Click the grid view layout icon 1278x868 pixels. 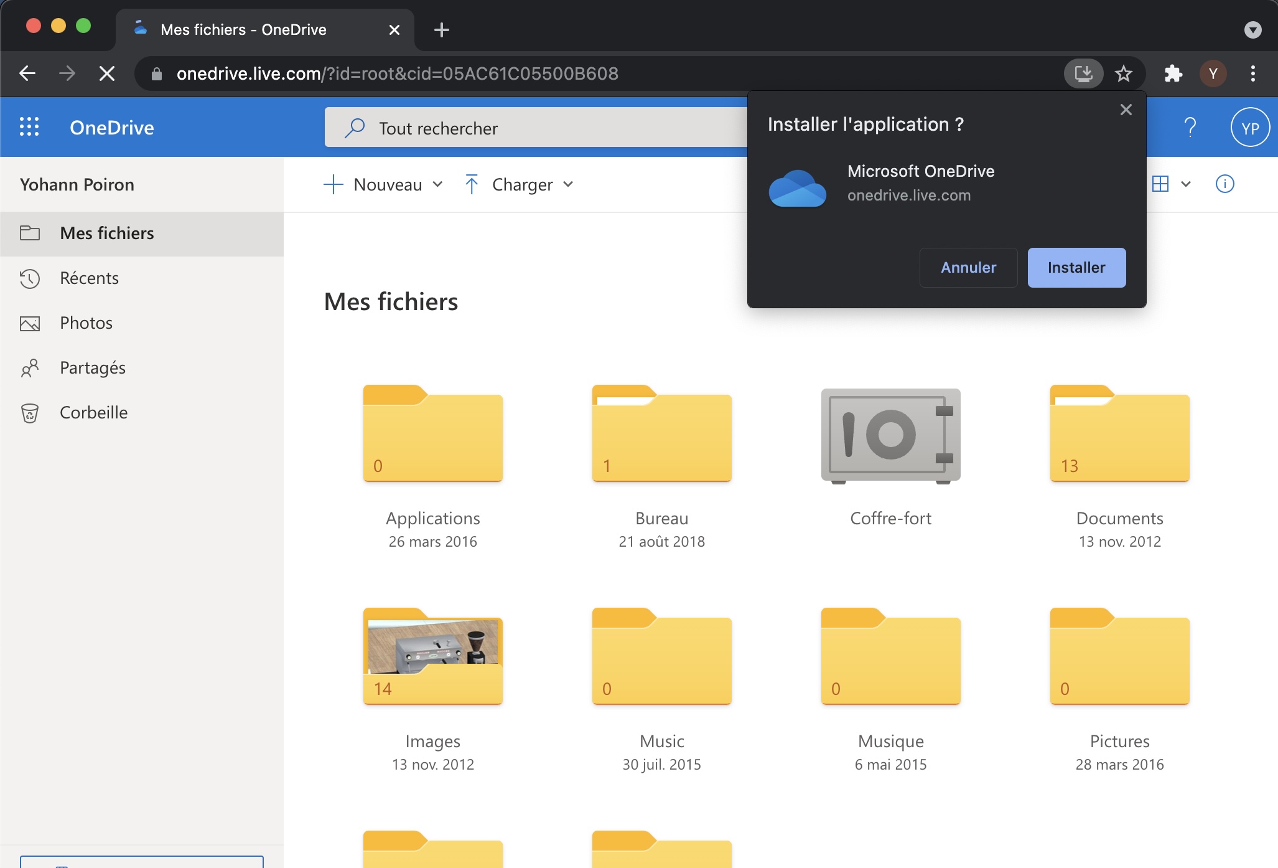[x=1161, y=184]
